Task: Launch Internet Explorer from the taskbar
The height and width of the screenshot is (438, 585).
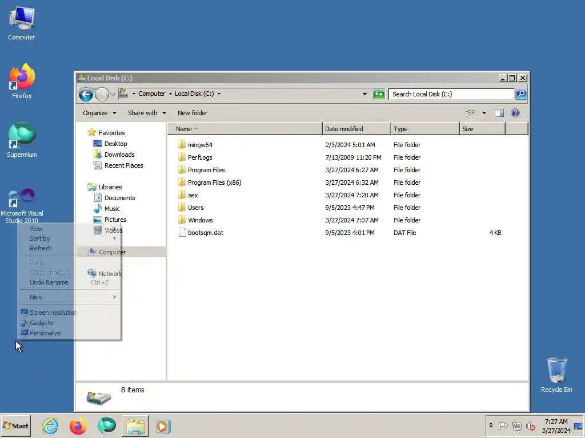Action: [50, 426]
